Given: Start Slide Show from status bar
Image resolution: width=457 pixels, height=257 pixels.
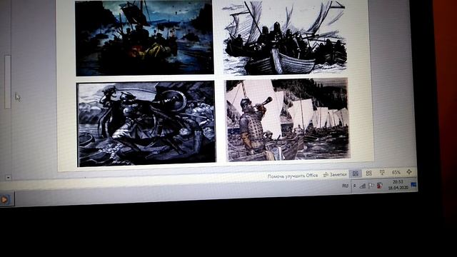Looking at the screenshot, I should pyautogui.click(x=382, y=173).
